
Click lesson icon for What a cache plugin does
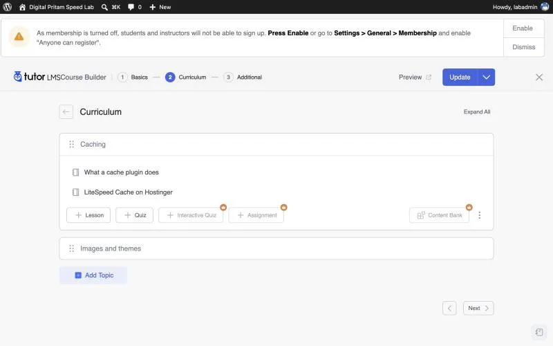[x=75, y=172]
